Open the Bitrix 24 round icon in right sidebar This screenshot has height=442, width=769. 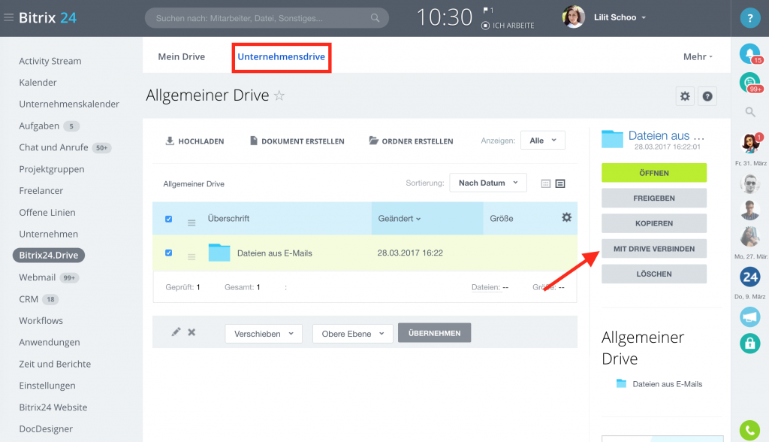coord(750,277)
